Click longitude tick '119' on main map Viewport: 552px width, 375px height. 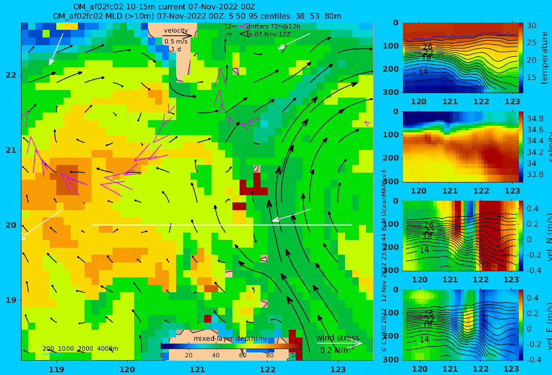[x=56, y=369]
